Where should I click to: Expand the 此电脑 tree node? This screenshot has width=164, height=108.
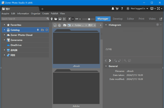(x=4, y=50)
